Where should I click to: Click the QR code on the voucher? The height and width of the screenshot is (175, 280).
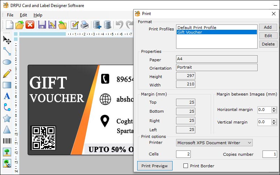click(x=43, y=138)
